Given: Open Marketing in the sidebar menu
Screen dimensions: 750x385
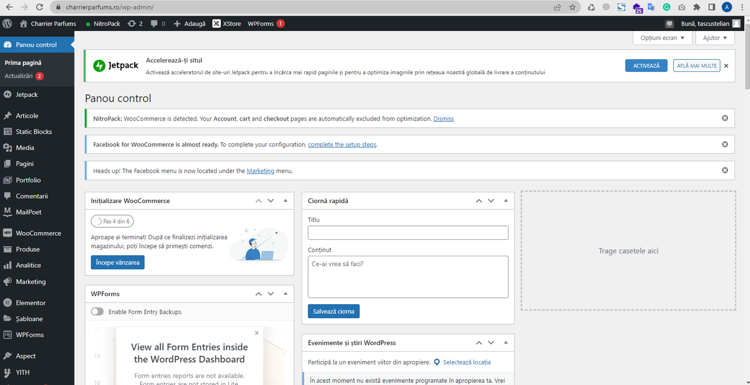Looking at the screenshot, I should (37, 281).
